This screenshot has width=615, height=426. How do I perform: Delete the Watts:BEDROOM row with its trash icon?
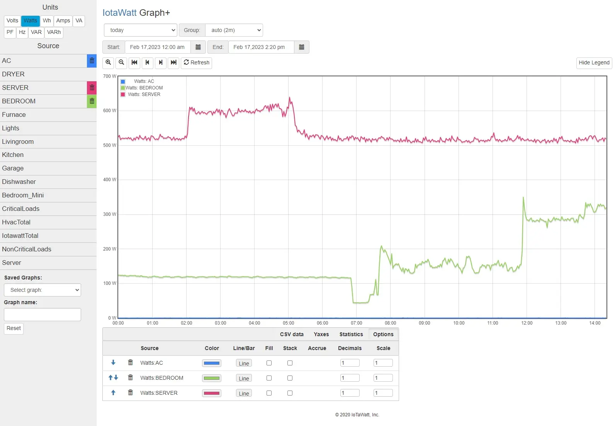click(131, 378)
